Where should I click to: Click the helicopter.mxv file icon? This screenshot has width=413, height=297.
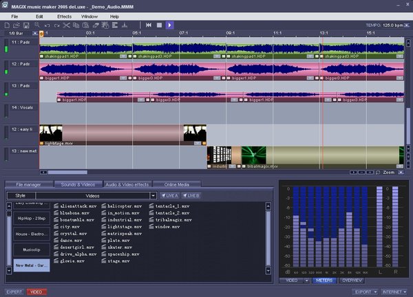pos(104,206)
